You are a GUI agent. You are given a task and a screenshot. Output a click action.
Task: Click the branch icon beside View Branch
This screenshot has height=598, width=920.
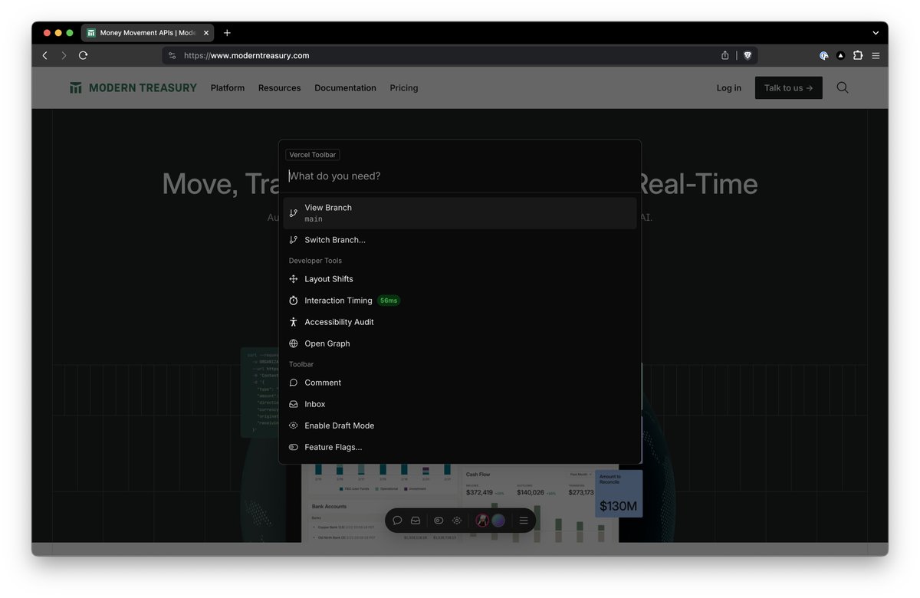[294, 213]
